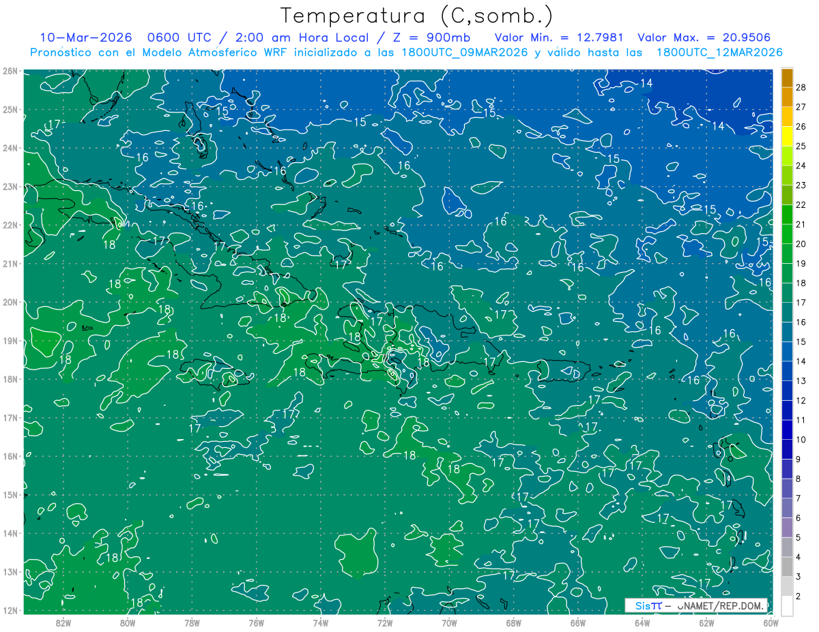
Task: Click the "24N" latitude label
Action: tap(10, 148)
